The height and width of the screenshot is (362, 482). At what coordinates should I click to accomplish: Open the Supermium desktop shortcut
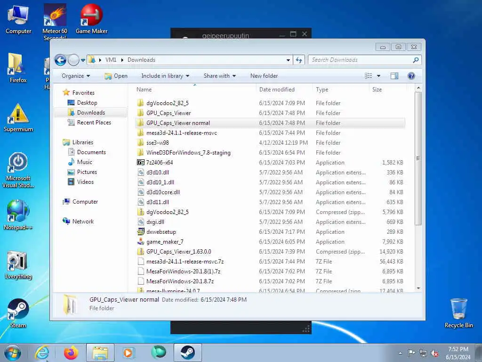point(18,118)
